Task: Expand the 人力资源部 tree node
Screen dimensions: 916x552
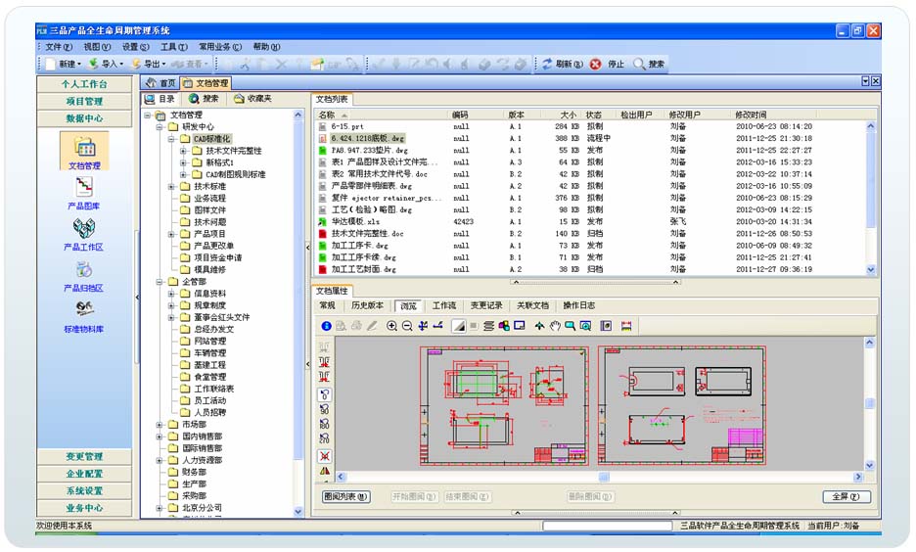Action: tap(160, 460)
